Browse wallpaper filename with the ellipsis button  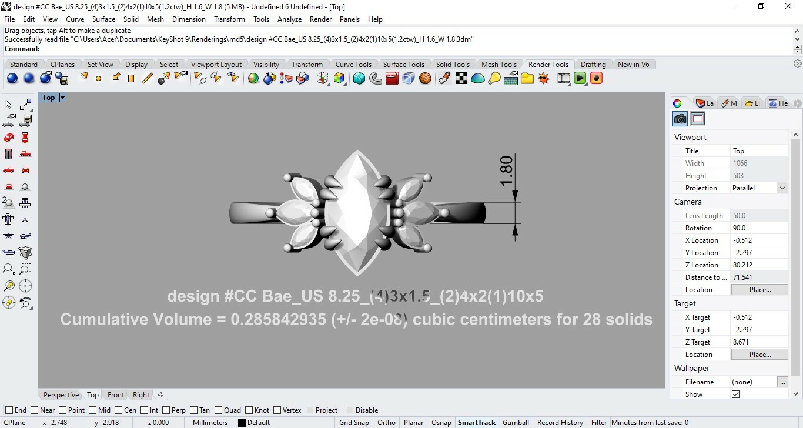[782, 382]
